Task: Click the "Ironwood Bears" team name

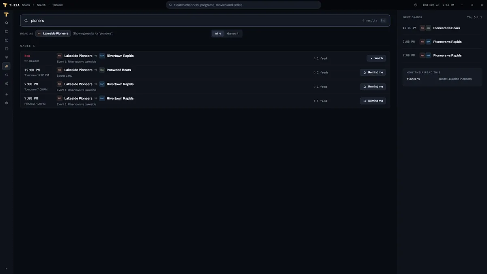Action: pos(119,70)
